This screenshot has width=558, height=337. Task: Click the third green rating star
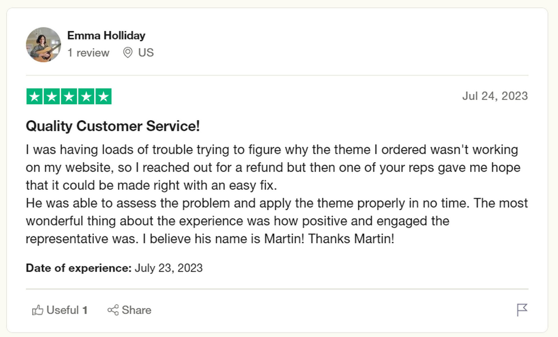[x=69, y=97]
